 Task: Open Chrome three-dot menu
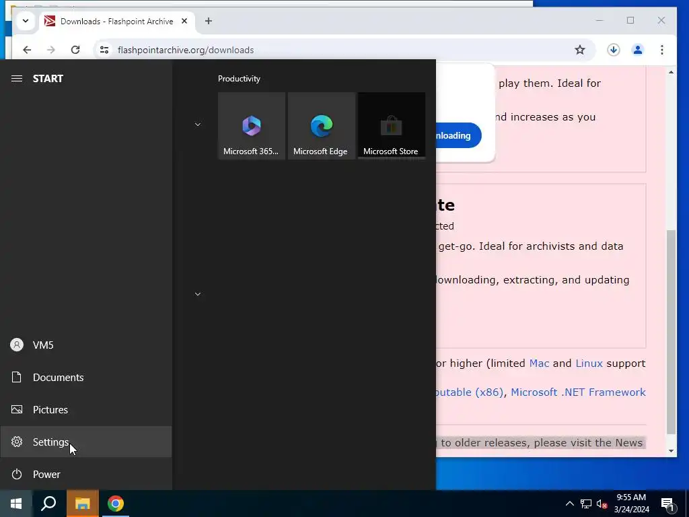point(662,50)
